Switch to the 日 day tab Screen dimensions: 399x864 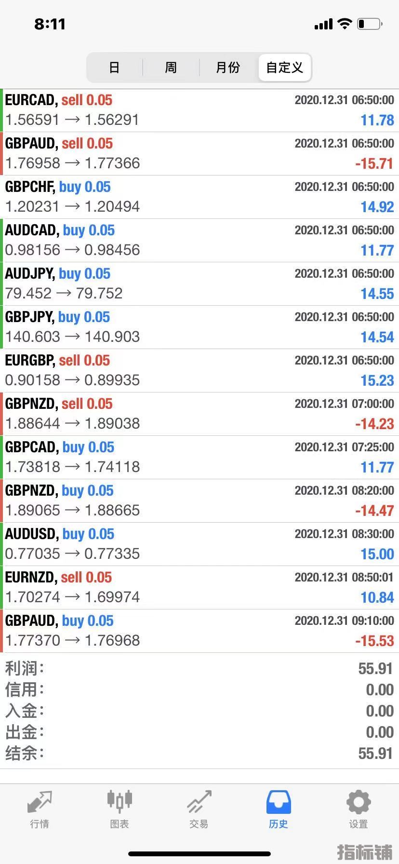point(114,67)
